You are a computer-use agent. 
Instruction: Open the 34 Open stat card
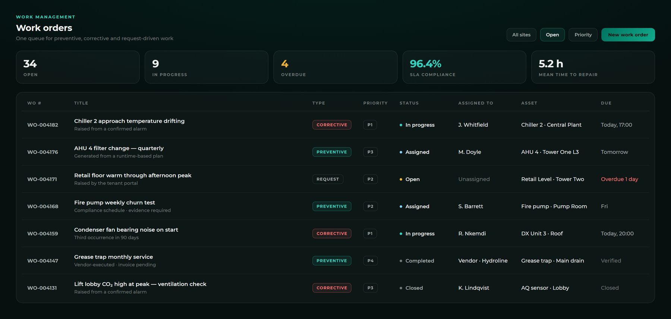pos(78,67)
